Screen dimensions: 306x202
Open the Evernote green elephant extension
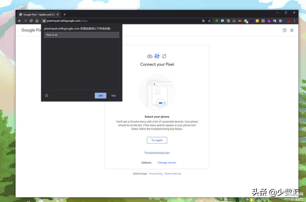tap(217, 21)
